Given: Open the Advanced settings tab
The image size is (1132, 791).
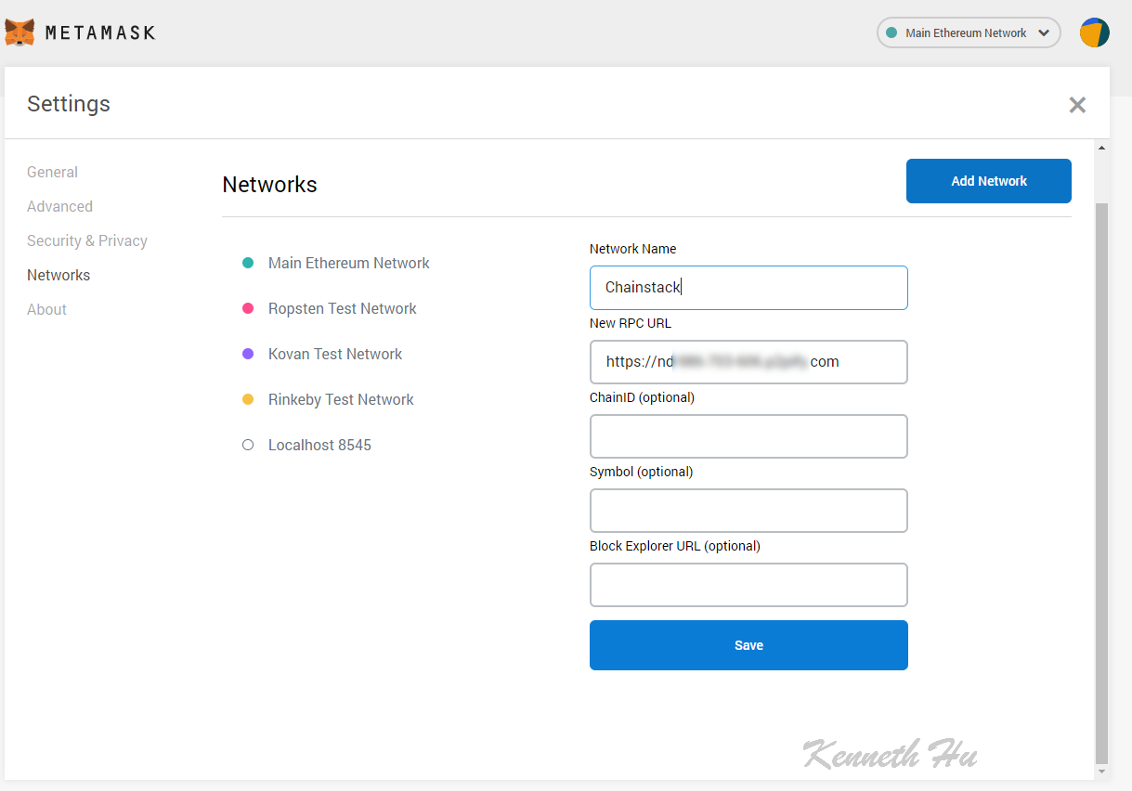Looking at the screenshot, I should pos(59,206).
